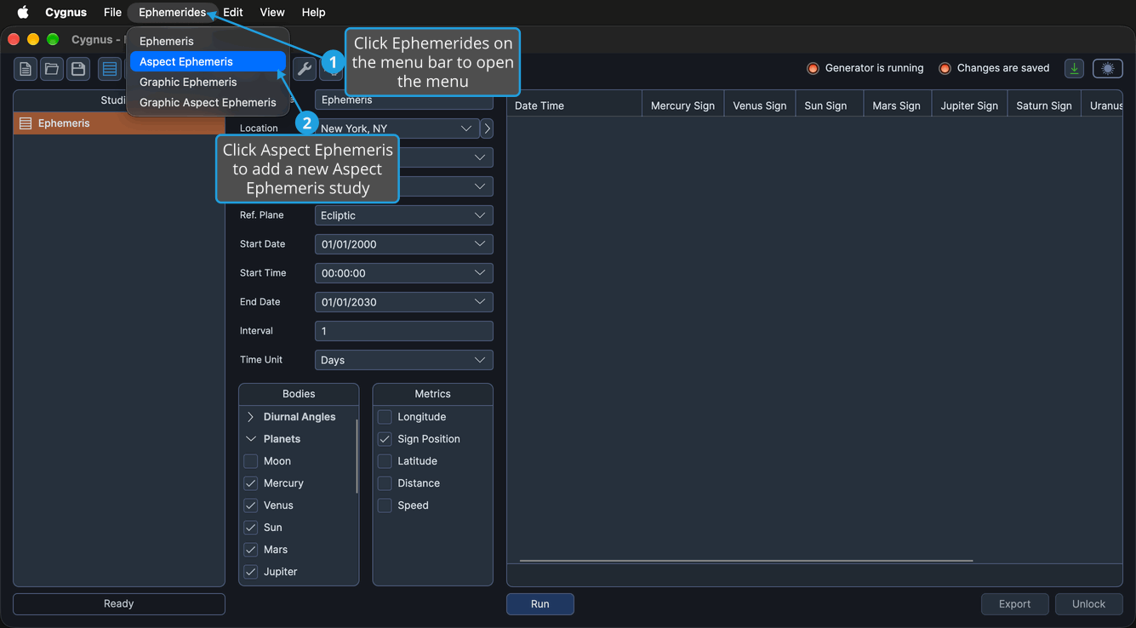The height and width of the screenshot is (628, 1136).
Task: Click the arrow button beside Location
Action: coord(487,128)
